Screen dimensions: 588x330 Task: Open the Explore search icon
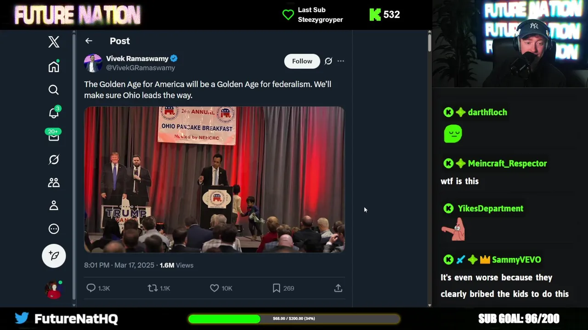54,90
